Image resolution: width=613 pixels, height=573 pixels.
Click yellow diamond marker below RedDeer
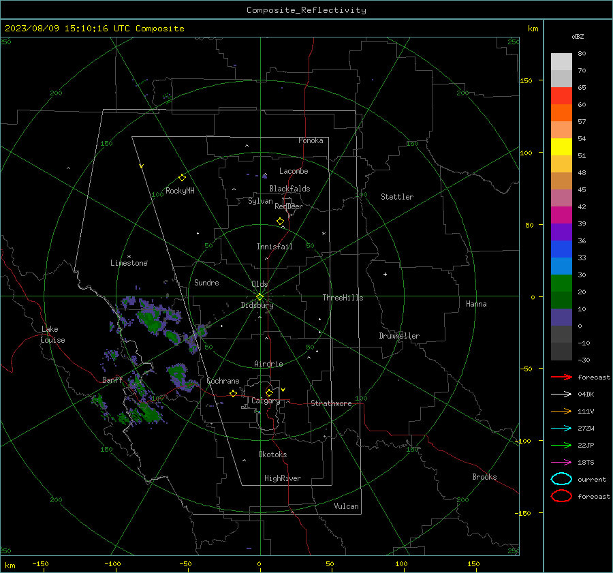click(x=281, y=221)
